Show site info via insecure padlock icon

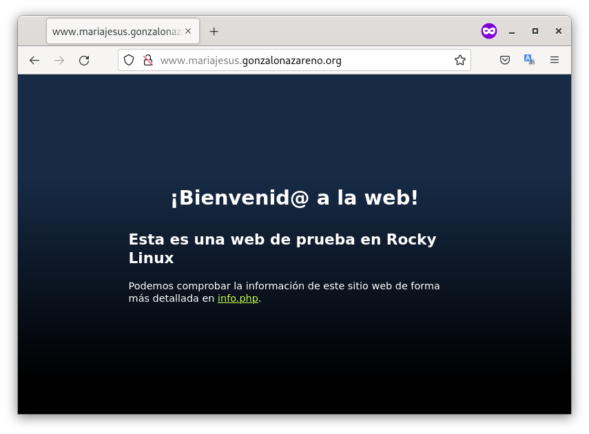[x=147, y=61]
